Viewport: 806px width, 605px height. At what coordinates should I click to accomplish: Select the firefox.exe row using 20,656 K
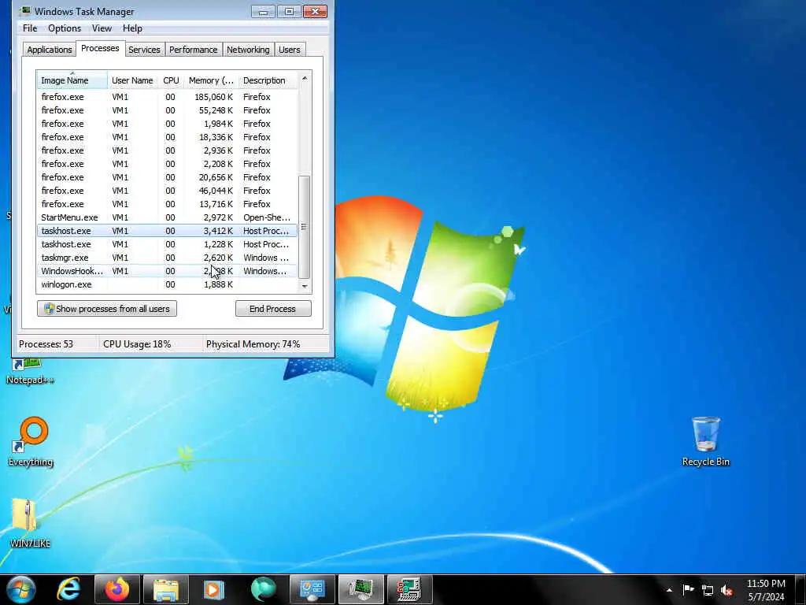168,177
